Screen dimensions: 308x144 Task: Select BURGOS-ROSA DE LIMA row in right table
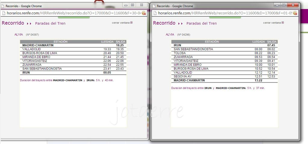tap(224, 69)
